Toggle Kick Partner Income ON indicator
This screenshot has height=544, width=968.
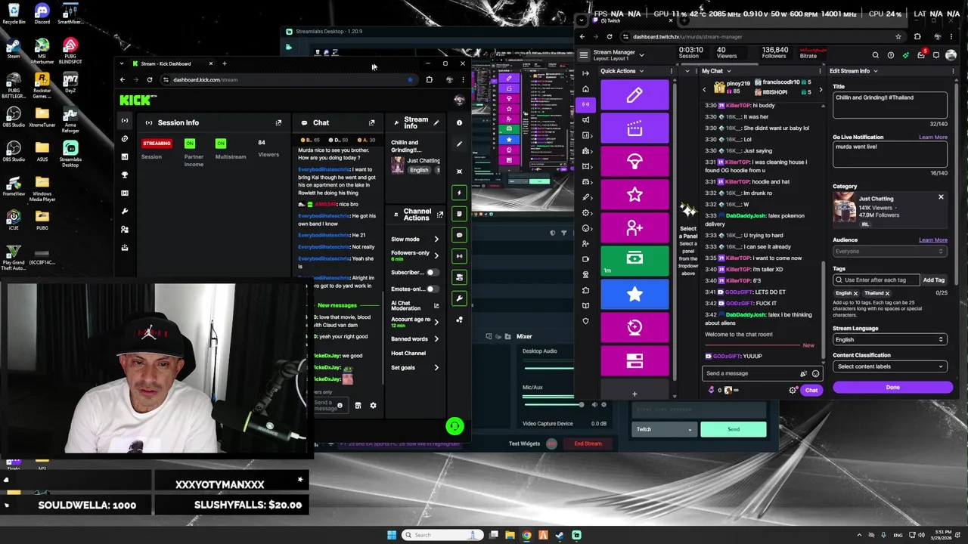190,144
